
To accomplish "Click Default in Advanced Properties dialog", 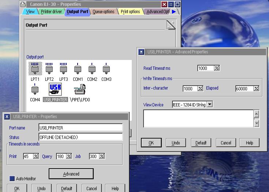I will coord(201,143).
